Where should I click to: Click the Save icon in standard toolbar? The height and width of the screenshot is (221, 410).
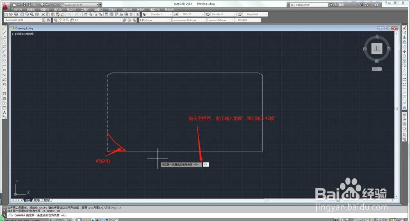16,14
